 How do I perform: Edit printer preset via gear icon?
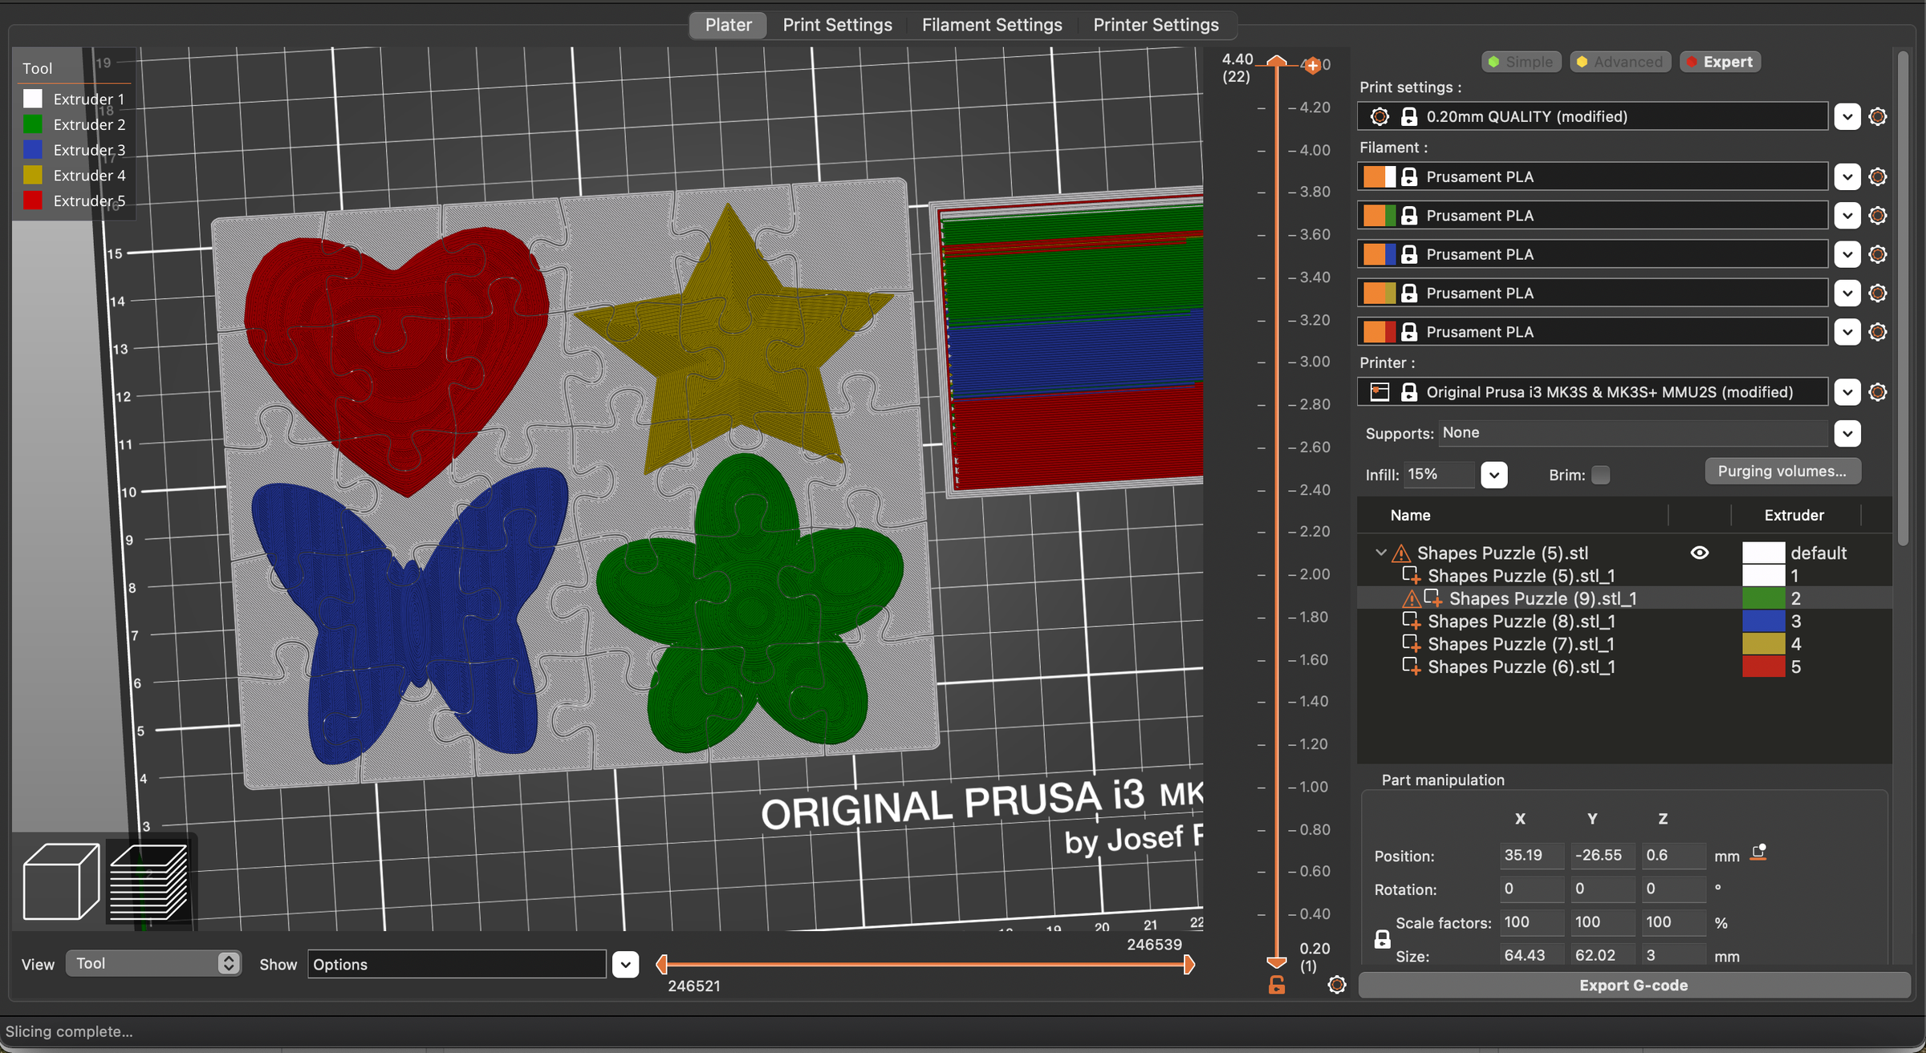point(1877,392)
